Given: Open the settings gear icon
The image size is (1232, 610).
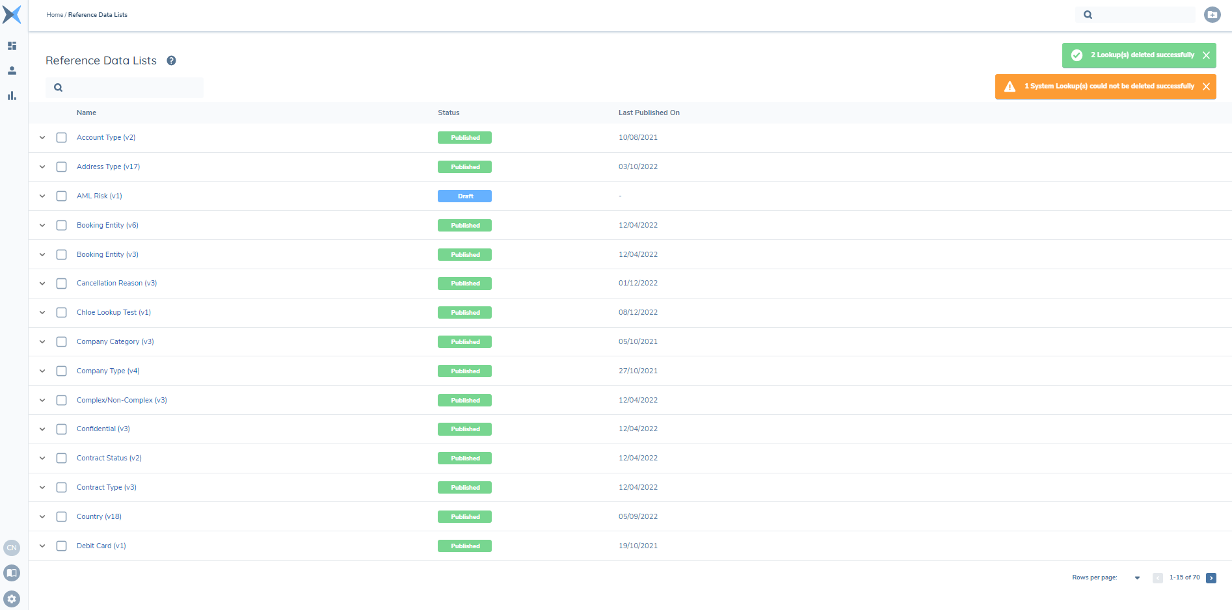Looking at the screenshot, I should click(x=12, y=599).
